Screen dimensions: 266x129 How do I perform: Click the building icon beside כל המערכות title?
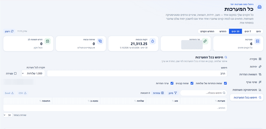click(259, 7)
